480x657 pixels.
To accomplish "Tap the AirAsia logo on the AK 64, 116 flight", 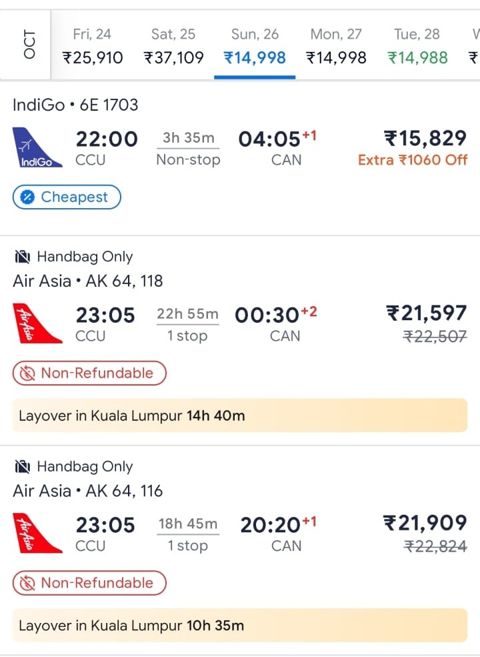I will click(x=37, y=533).
